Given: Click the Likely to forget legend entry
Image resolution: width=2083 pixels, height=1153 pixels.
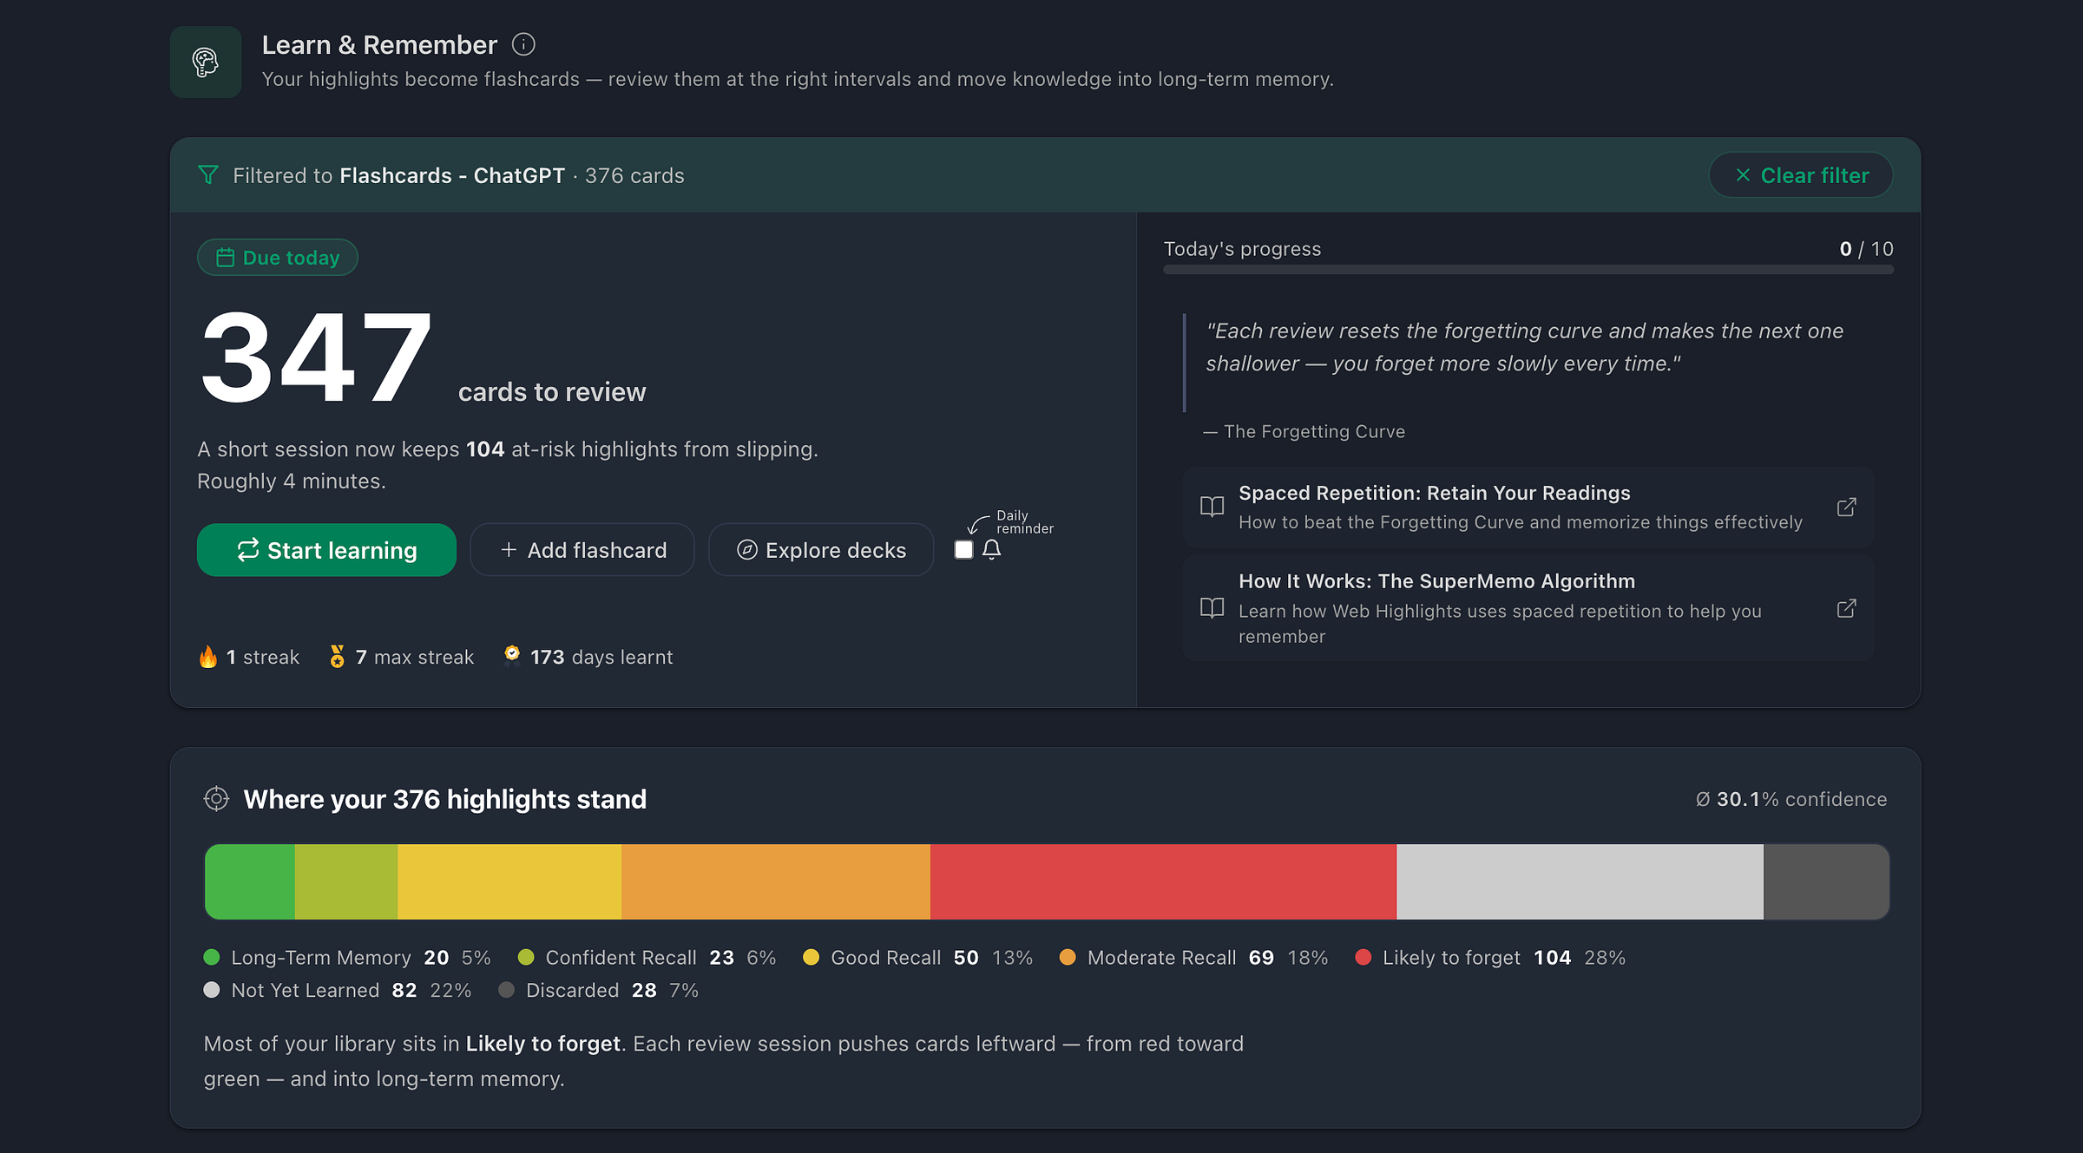Looking at the screenshot, I should pyautogui.click(x=1490, y=958).
